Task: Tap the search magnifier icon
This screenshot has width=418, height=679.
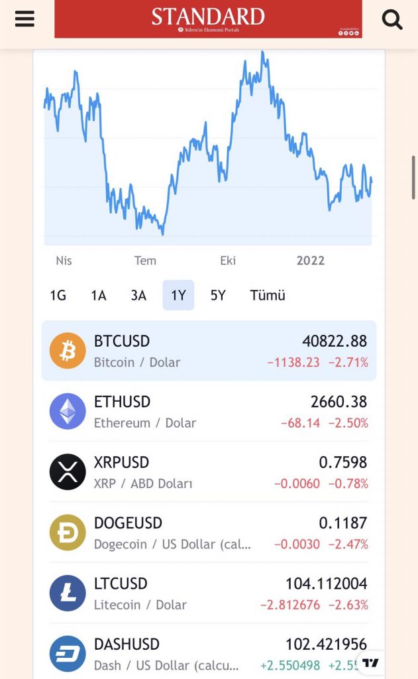Action: tap(392, 20)
